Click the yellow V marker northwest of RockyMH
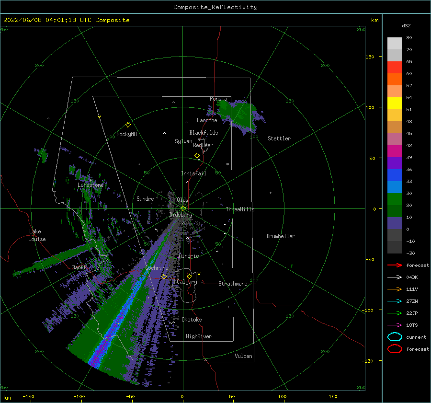This screenshot has height=403, width=431. click(100, 117)
